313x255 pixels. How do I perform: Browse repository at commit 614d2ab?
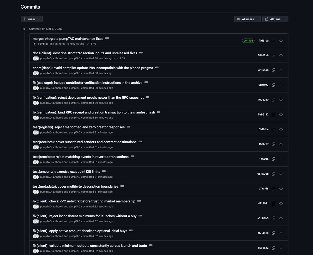pos(281,55)
